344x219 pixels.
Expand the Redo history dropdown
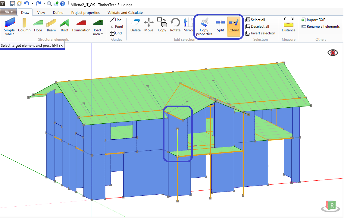[44, 4]
